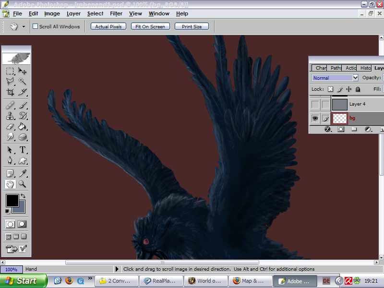Toggle lock all for the layer

358,89
